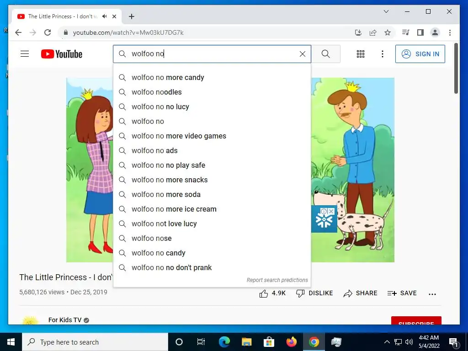The height and width of the screenshot is (351, 468).
Task: Open Cortana circle on taskbar
Action: click(x=179, y=342)
